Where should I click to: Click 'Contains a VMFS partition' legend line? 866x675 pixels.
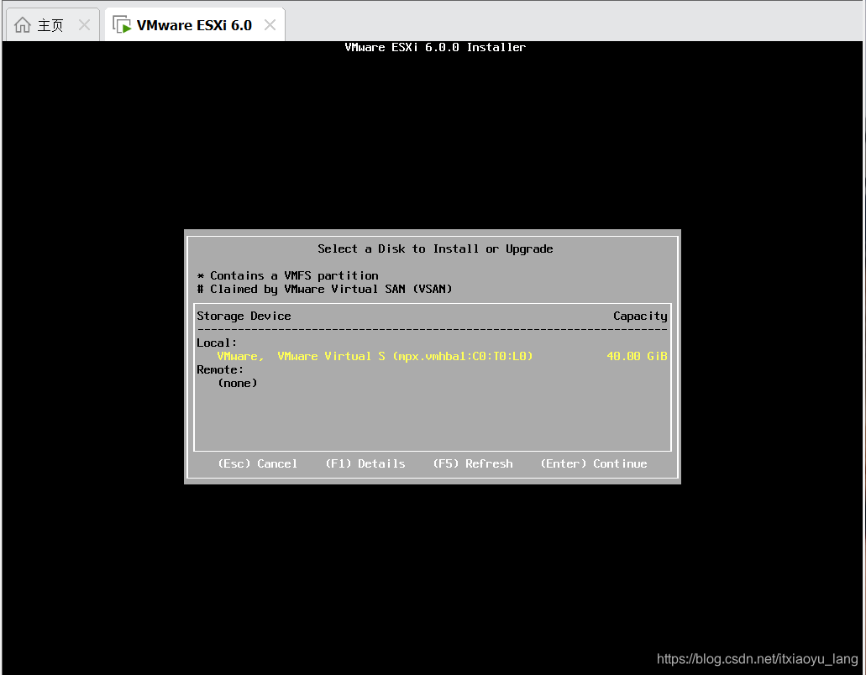[x=288, y=275]
